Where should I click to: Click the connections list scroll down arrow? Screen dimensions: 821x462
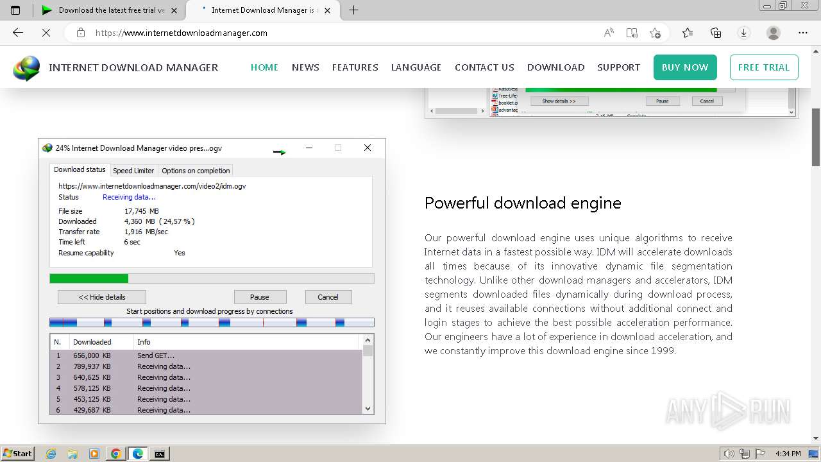[x=368, y=409]
